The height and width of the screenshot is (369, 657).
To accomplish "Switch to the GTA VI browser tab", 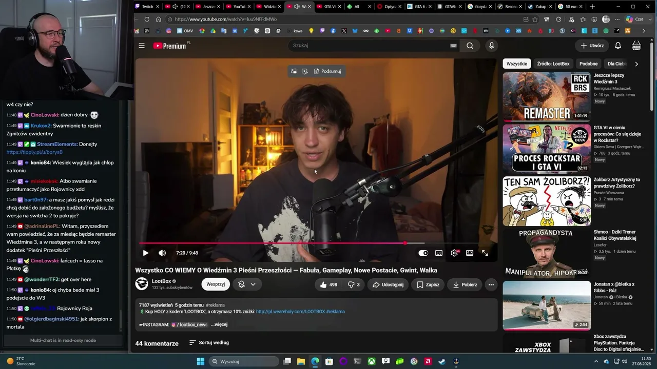I will 330,7.
